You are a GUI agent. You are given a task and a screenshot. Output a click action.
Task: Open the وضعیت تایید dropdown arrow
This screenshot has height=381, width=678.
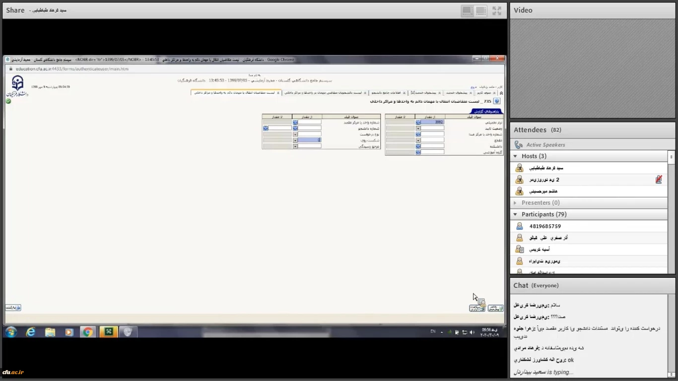[418, 128]
